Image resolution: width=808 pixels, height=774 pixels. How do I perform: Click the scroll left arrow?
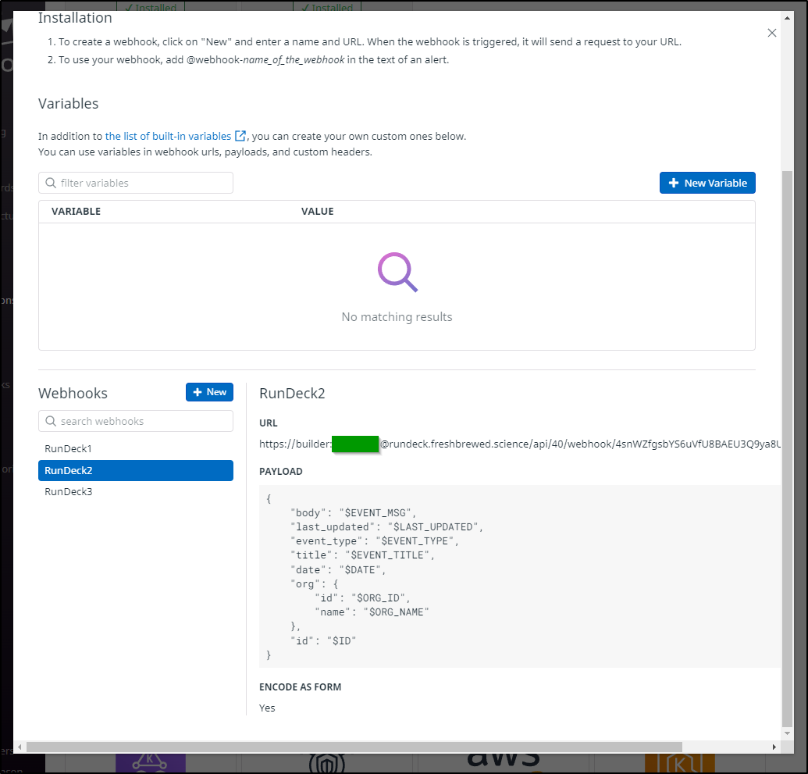pyautogui.click(x=20, y=747)
